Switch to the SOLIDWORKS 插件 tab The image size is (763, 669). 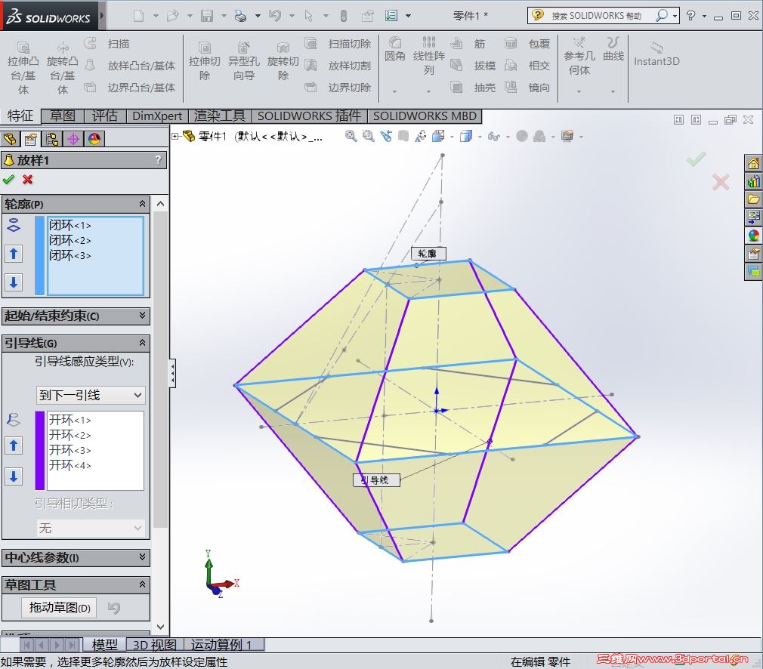(310, 116)
